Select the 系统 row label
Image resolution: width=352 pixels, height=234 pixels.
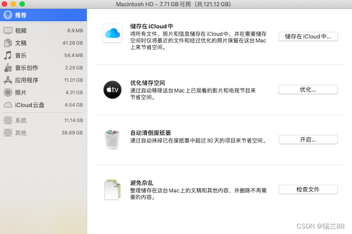pyautogui.click(x=21, y=121)
